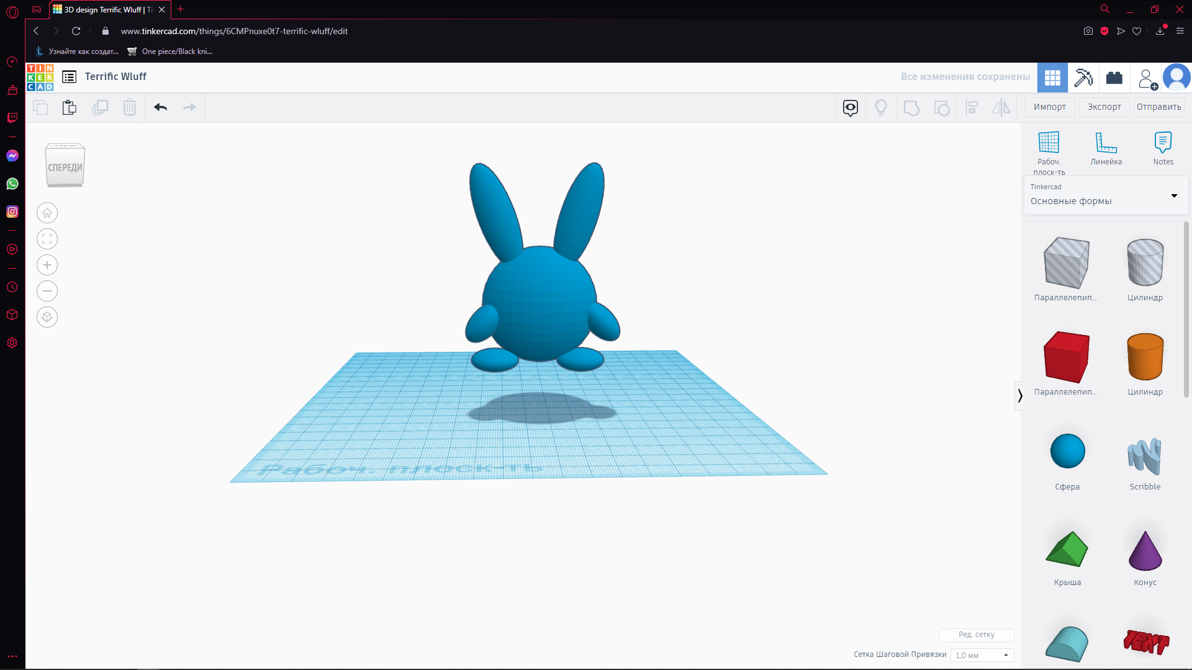Toggle show all hidden objects lightbulb
Screen dimensions: 1192x670
click(880, 107)
